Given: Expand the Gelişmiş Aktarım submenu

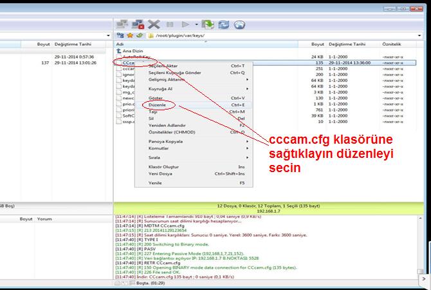Looking at the screenshot, I should pos(194,80).
